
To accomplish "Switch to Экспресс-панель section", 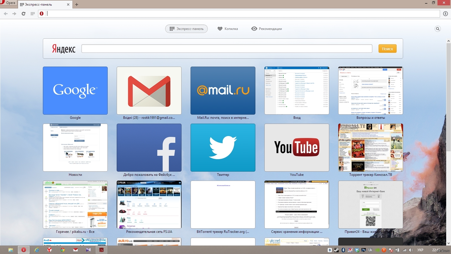I will pyautogui.click(x=186, y=29).
